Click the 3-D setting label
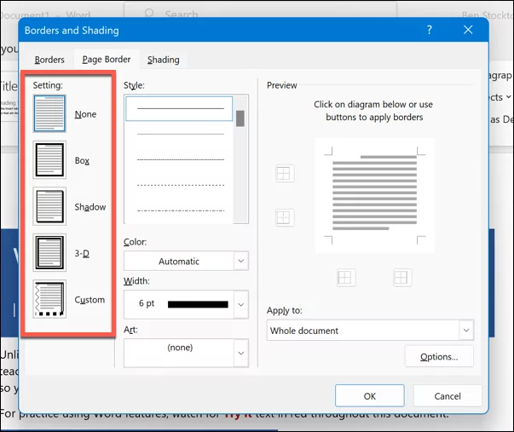This screenshot has height=432, width=514. pos(82,253)
